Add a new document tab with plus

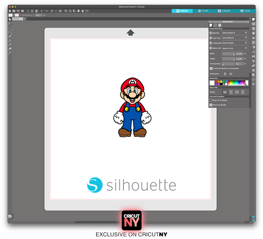point(25,19)
